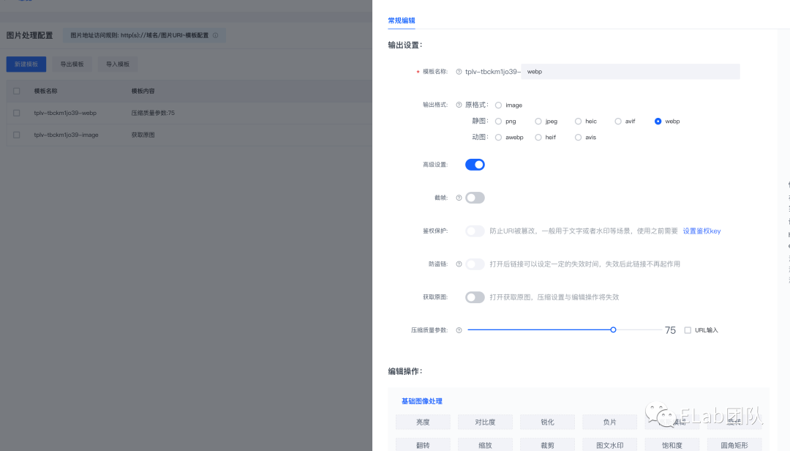The width and height of the screenshot is (790, 451).
Task: Click the 导出模板 button
Action: (x=72, y=64)
